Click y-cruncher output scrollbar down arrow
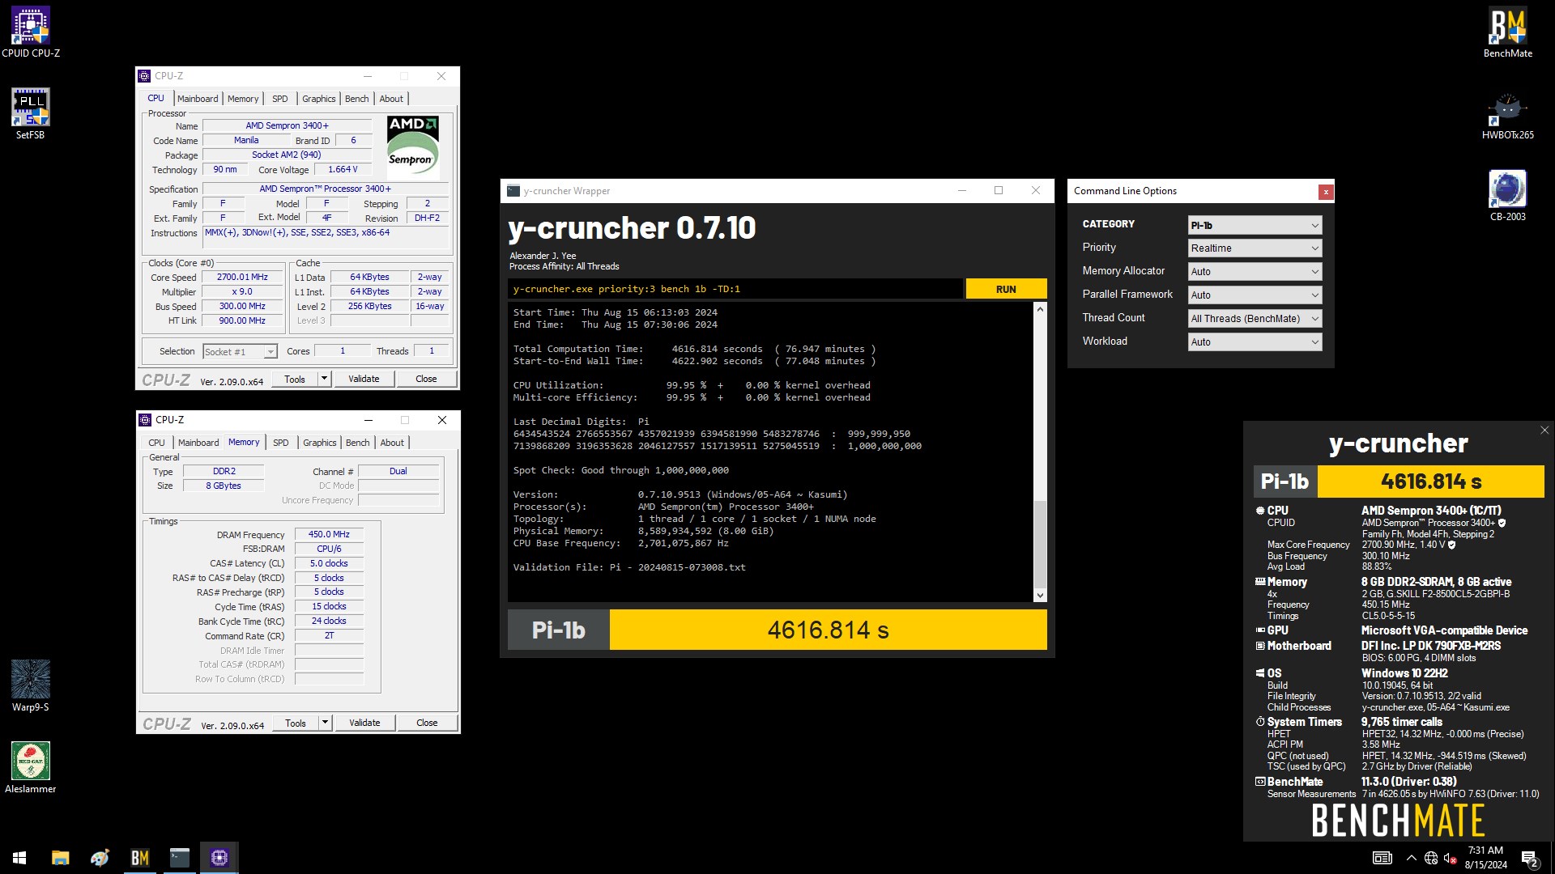The height and width of the screenshot is (874, 1555). click(1040, 596)
